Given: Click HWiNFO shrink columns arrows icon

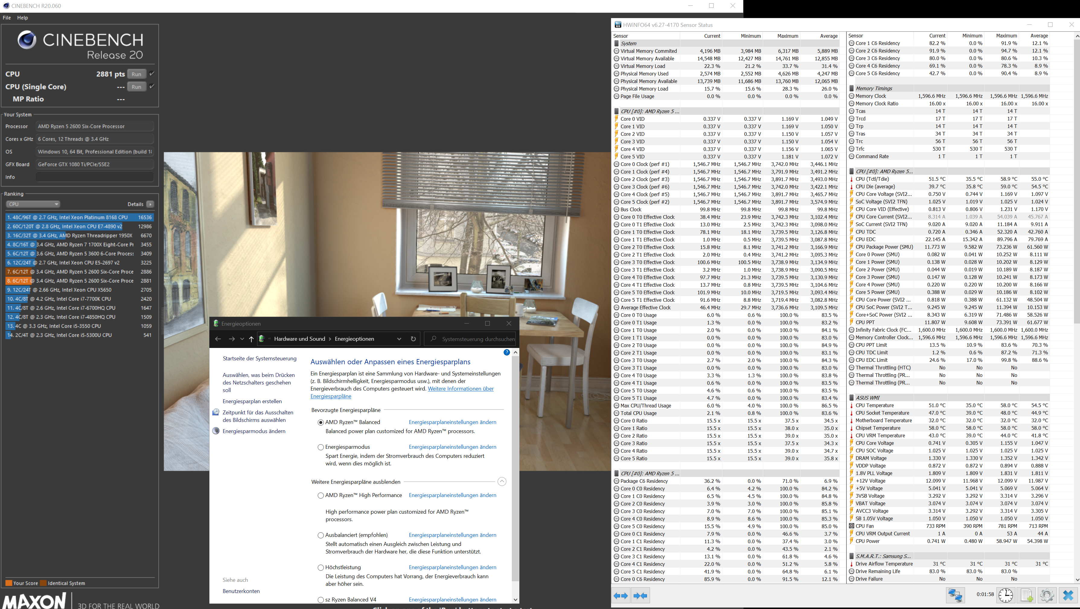Looking at the screenshot, I should [640, 595].
